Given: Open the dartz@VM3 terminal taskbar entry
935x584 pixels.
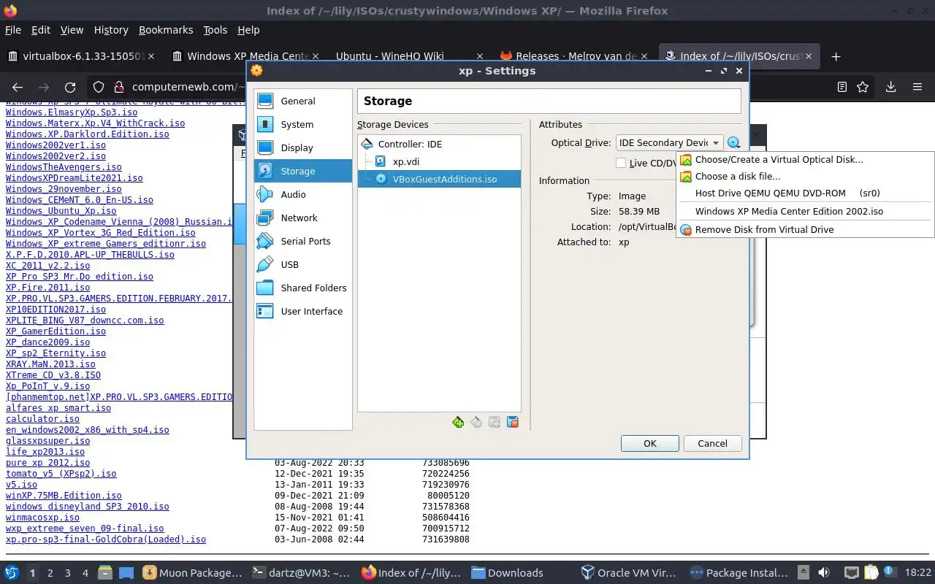Looking at the screenshot, I should [300, 573].
